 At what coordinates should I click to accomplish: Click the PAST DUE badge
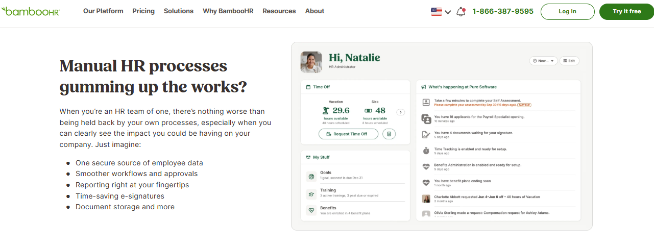[524, 105]
